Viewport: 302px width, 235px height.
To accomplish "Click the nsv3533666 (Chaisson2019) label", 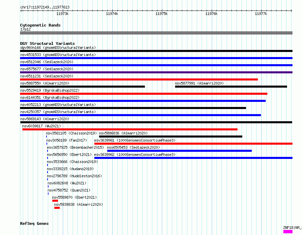I will click(x=72, y=162).
